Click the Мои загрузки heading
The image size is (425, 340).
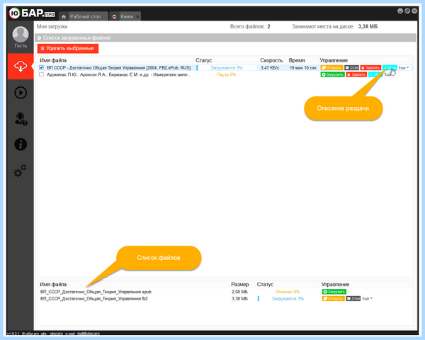(52, 27)
